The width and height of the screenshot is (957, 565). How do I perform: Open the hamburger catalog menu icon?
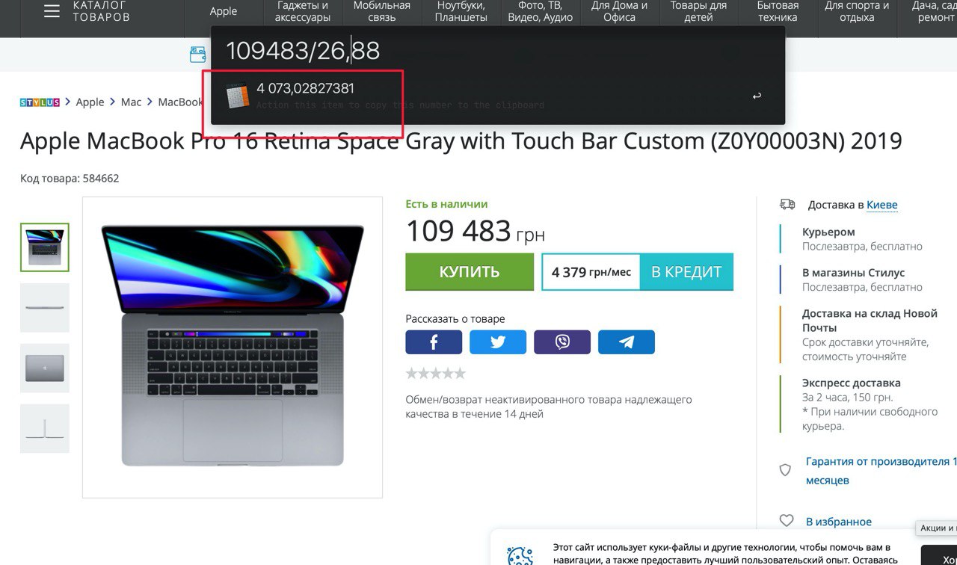coord(52,11)
